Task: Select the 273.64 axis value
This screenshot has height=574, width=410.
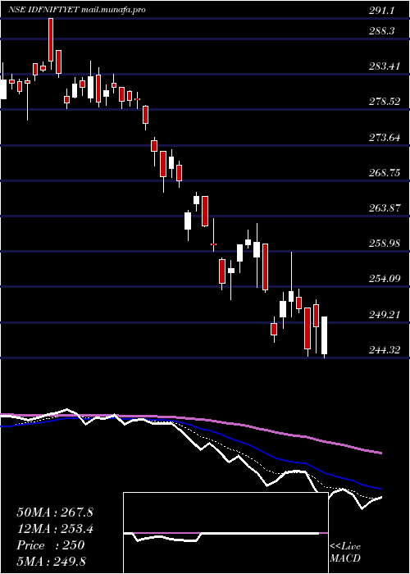Action: (385, 138)
